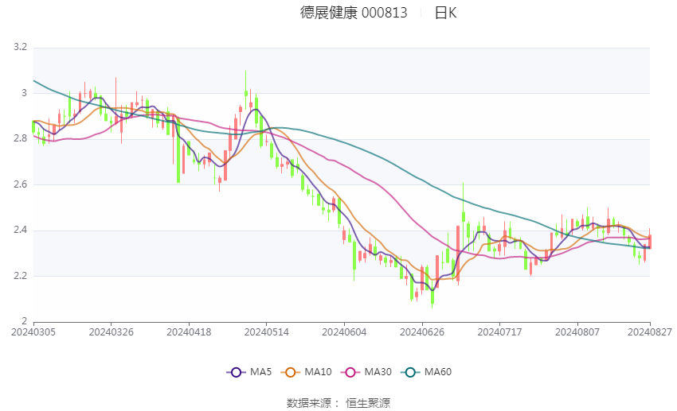Click the MA30 pink legend circle icon

[350, 372]
